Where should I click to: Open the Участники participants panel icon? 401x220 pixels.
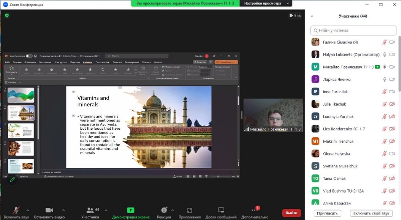pyautogui.click(x=90, y=210)
